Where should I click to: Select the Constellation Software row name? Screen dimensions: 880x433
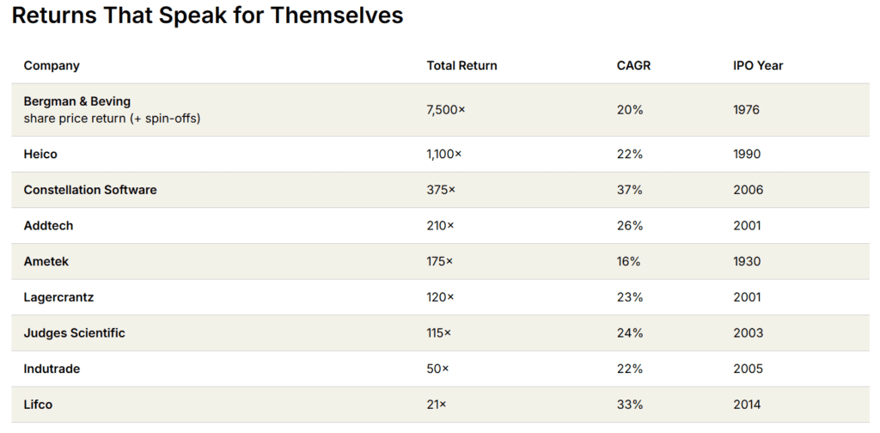90,190
